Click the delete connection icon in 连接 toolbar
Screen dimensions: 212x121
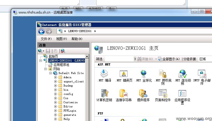pos(63,51)
